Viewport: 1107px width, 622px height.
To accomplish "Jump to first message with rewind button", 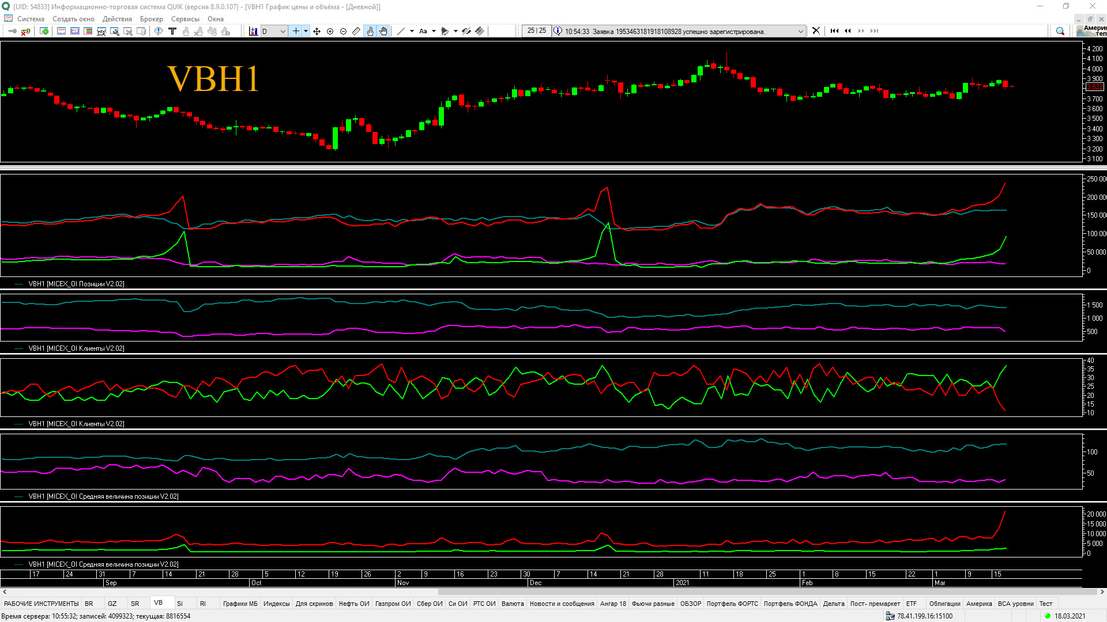I will (834, 31).
